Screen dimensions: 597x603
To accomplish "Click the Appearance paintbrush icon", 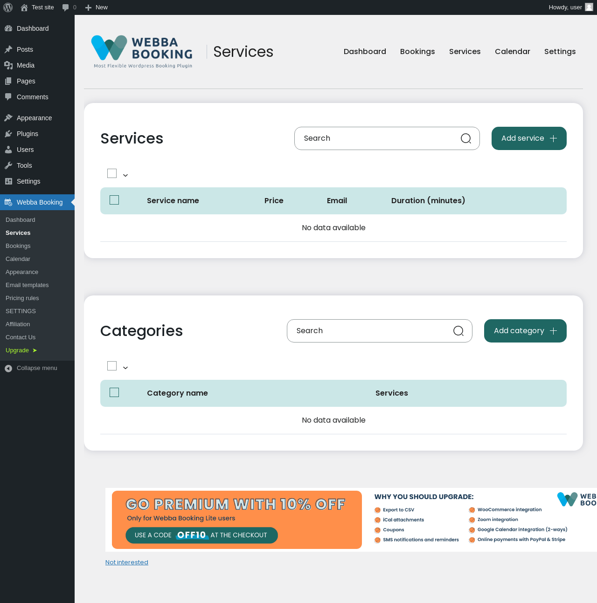I will click(8, 118).
